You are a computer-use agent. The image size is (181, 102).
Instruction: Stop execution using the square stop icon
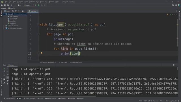45,5
